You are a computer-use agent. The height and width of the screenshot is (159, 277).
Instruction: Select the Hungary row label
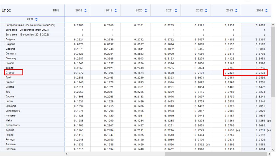point(11,115)
